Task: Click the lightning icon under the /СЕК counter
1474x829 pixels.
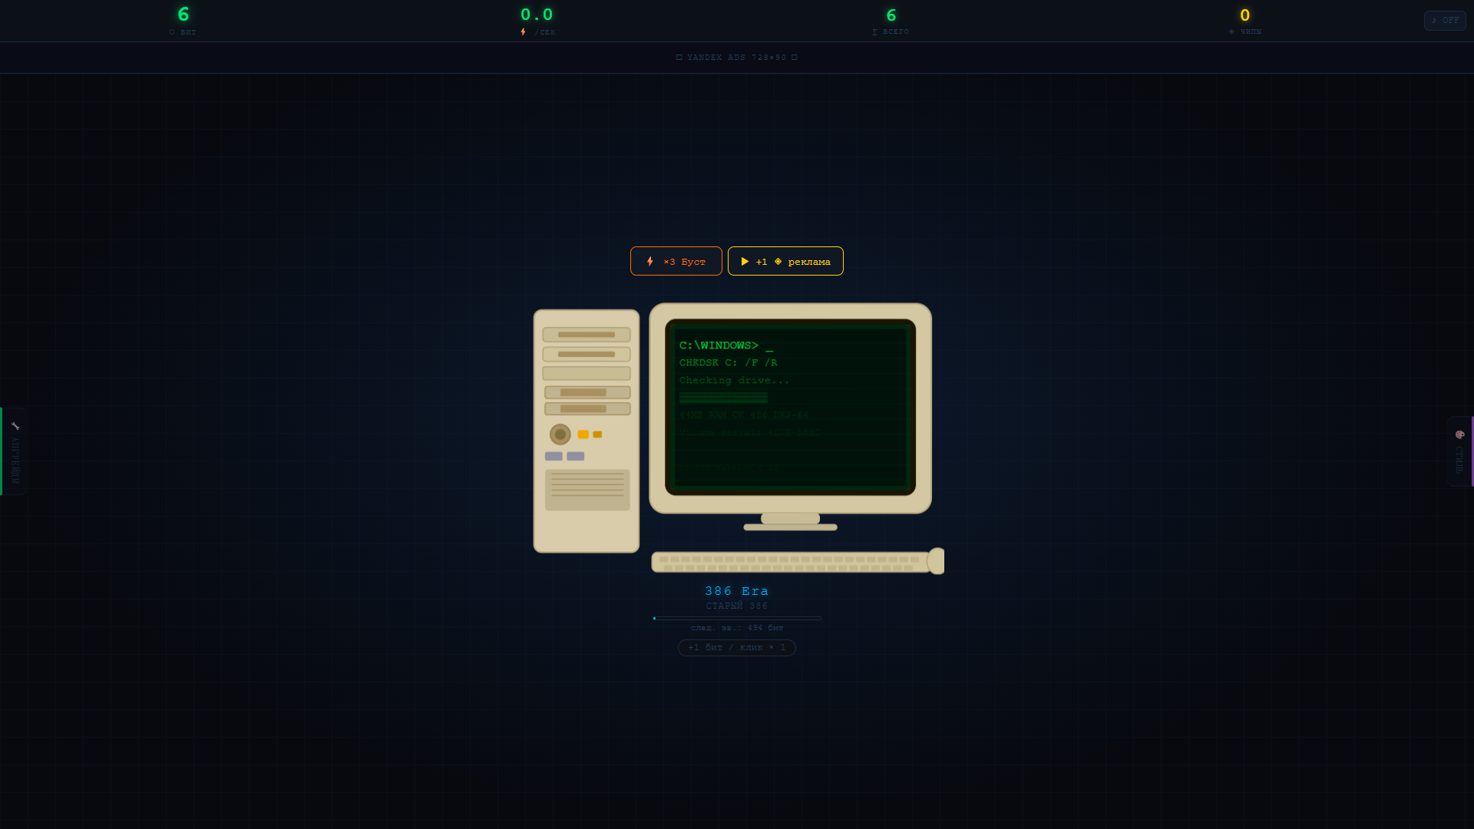Action: click(523, 32)
